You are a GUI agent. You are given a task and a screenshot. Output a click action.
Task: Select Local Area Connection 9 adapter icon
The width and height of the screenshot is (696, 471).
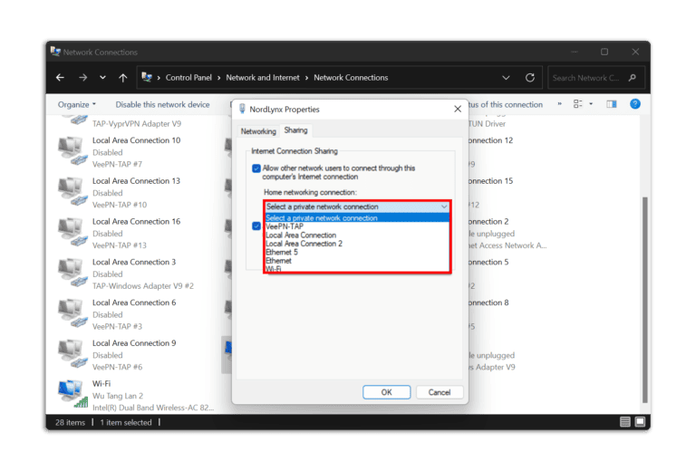(x=72, y=353)
